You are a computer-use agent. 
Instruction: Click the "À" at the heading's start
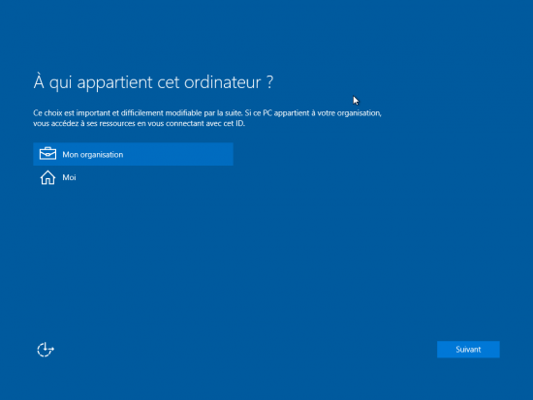tap(39, 81)
